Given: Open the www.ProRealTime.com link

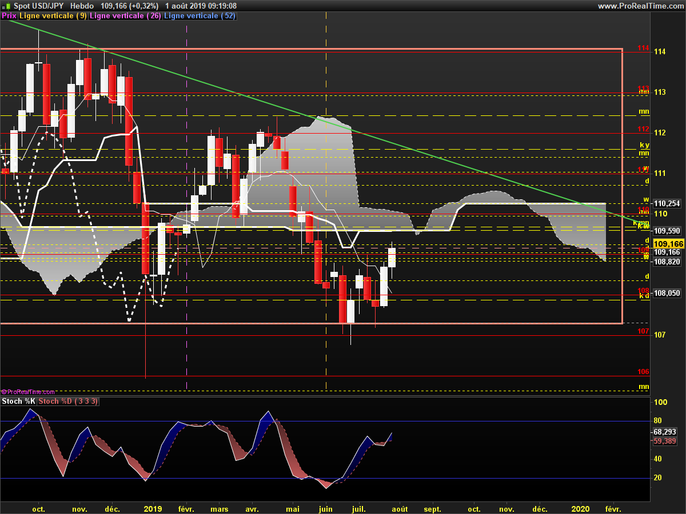Looking at the screenshot, I should click(641, 6).
